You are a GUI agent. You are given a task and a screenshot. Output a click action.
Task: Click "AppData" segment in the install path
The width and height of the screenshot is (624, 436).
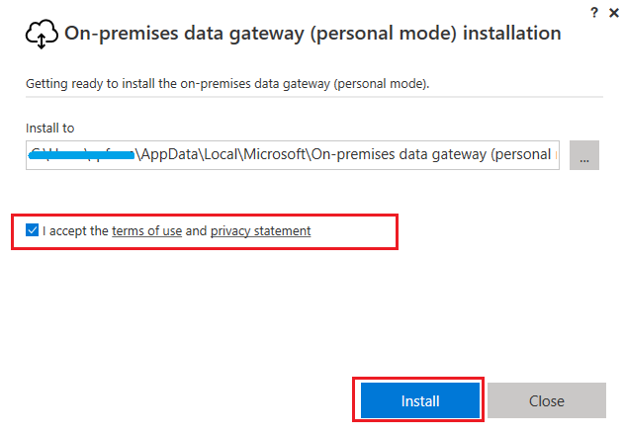169,154
